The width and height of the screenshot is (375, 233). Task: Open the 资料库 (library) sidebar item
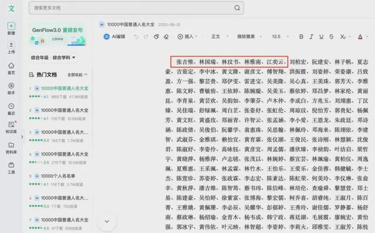[11, 148]
